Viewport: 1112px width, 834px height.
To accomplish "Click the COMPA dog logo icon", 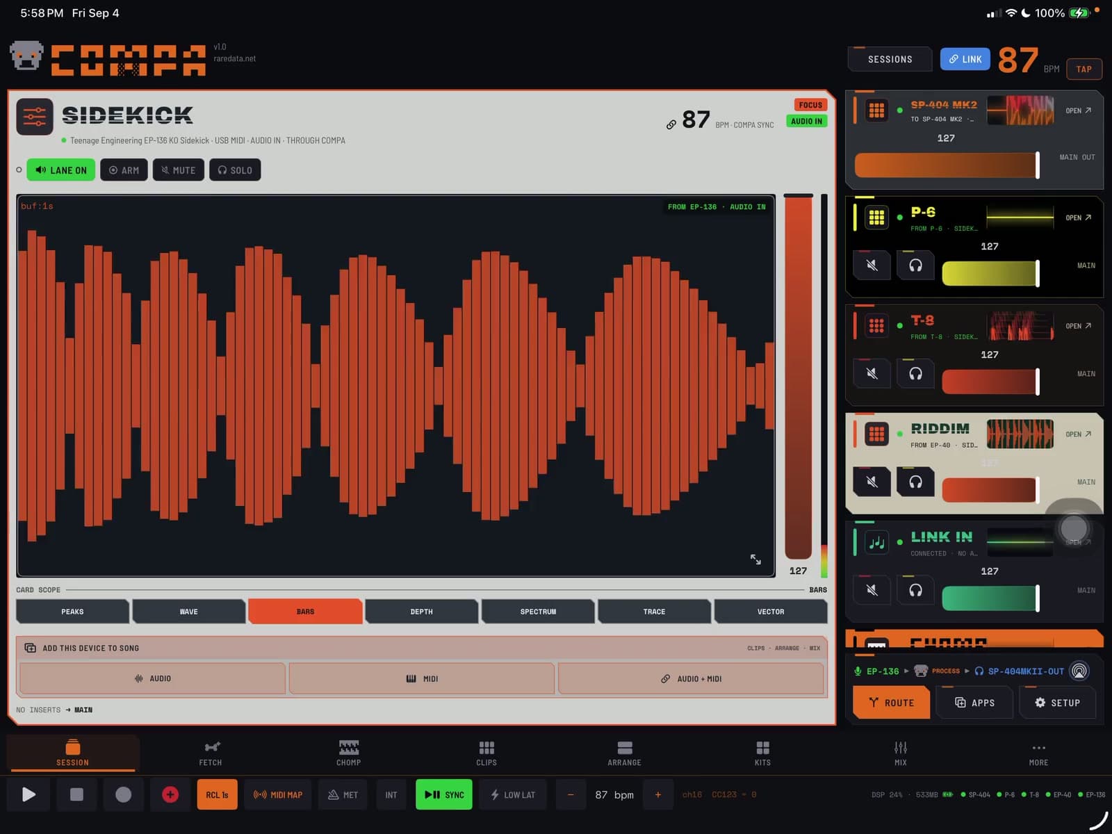I will click(26, 56).
